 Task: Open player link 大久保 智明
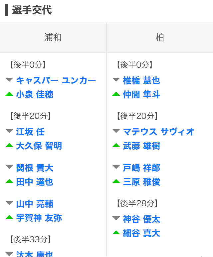click(39, 146)
